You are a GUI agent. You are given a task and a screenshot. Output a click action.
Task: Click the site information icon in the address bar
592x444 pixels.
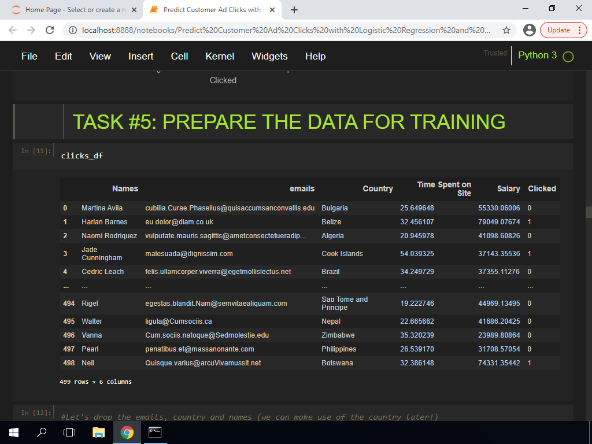(x=73, y=30)
